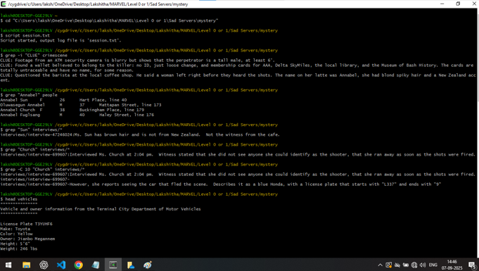
Task: Open the Windows Start menu
Action: 8,265
